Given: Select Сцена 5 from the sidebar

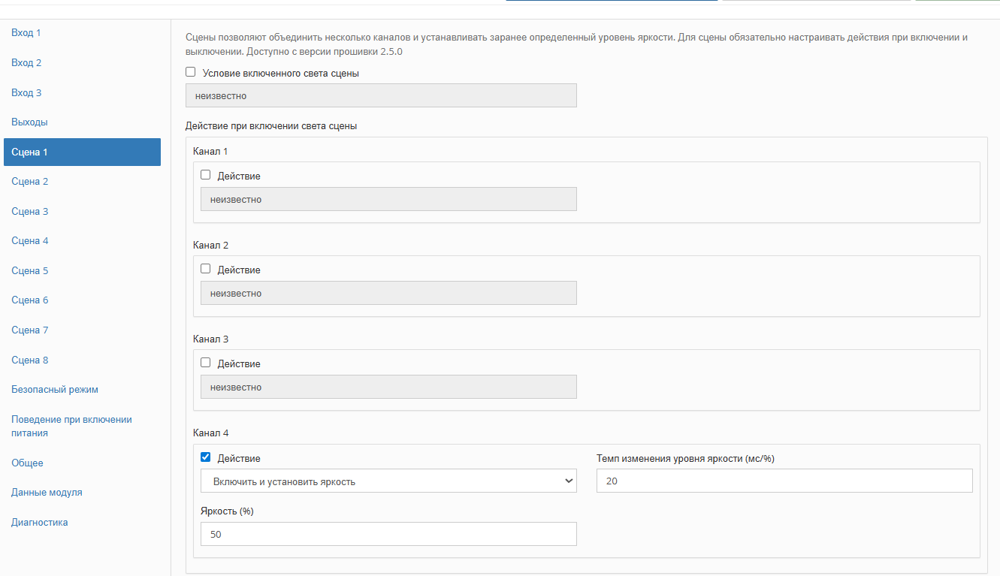Looking at the screenshot, I should click(30, 270).
